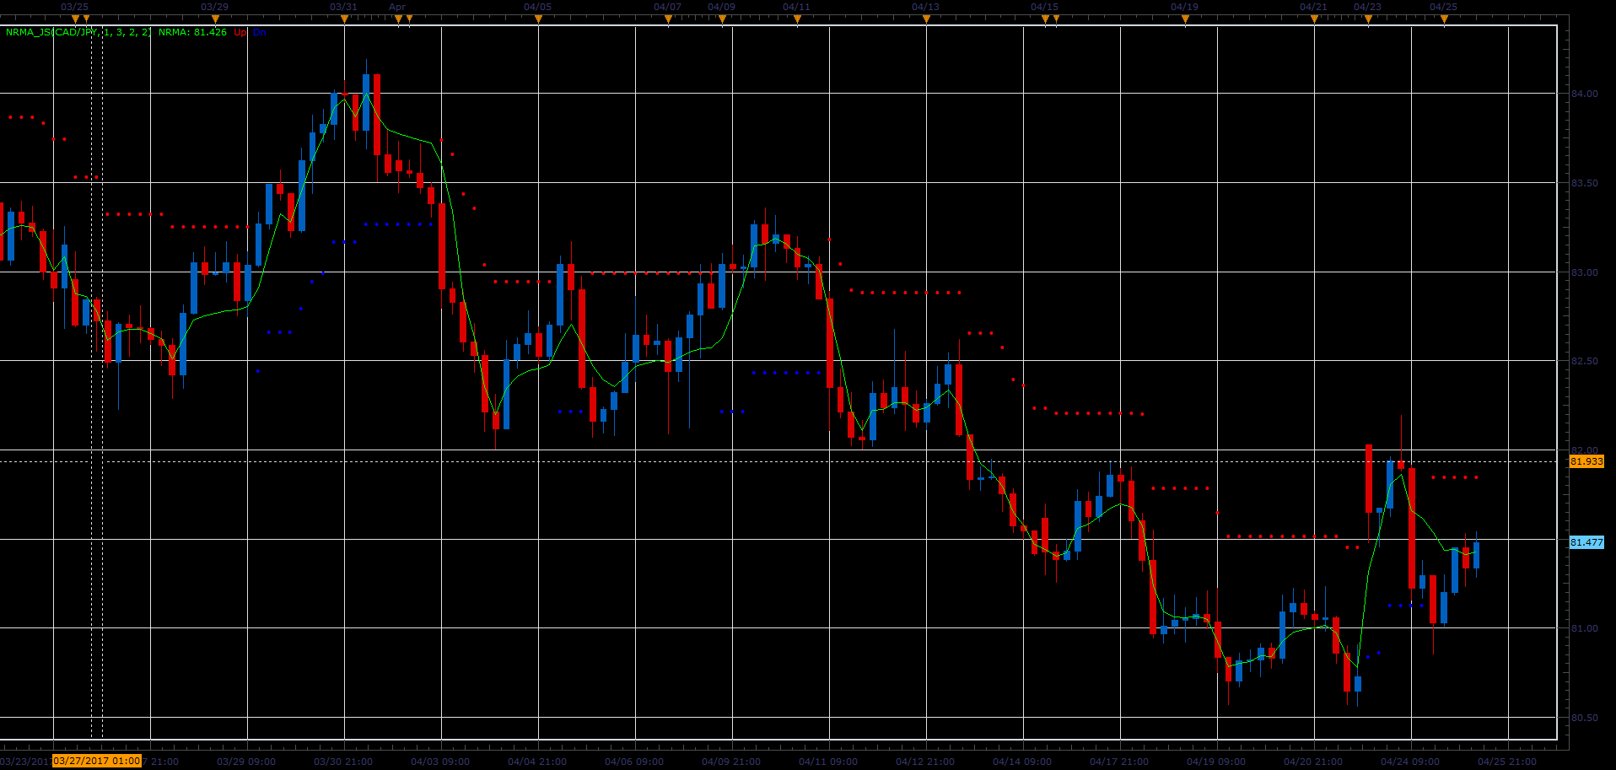Screen dimensions: 1616x770
Task: Click the orange 81.933 price tag
Action: coord(1586,461)
